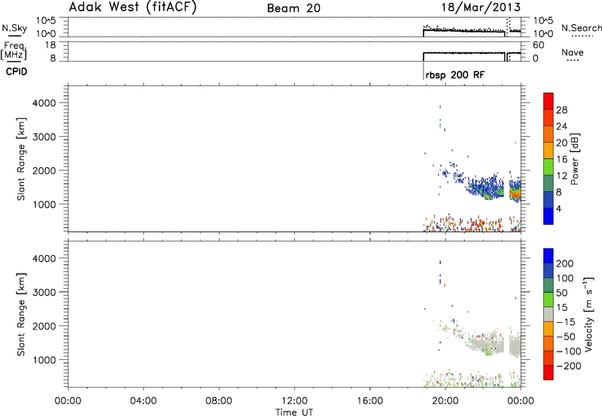This screenshot has width=602, height=417.
Task: Click the 'Nave' legend label
Action: pyautogui.click(x=573, y=53)
